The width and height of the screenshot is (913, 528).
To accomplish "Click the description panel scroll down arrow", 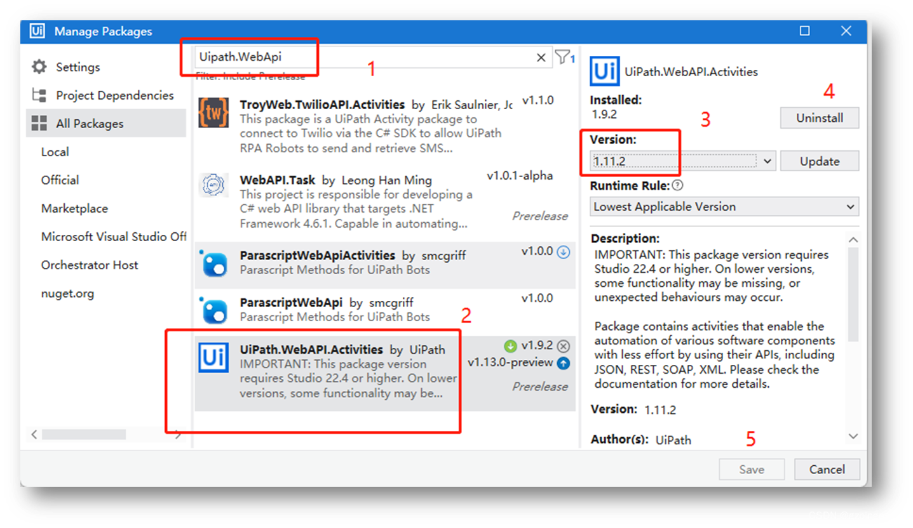I will point(853,437).
